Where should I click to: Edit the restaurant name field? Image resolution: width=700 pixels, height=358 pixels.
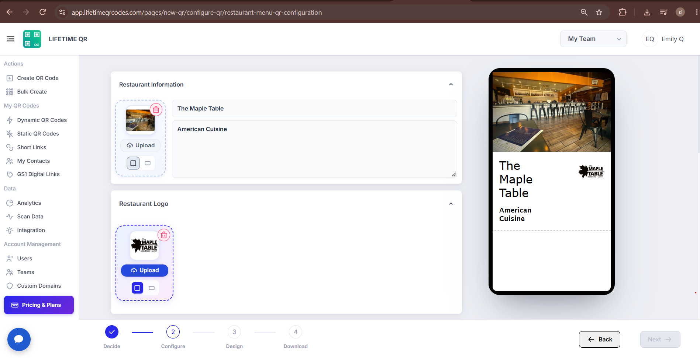[314, 109]
